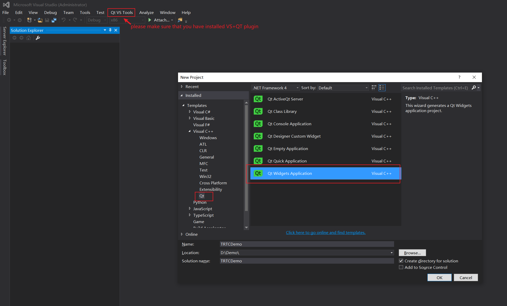Enable Add to Source Control checkbox

click(x=401, y=267)
